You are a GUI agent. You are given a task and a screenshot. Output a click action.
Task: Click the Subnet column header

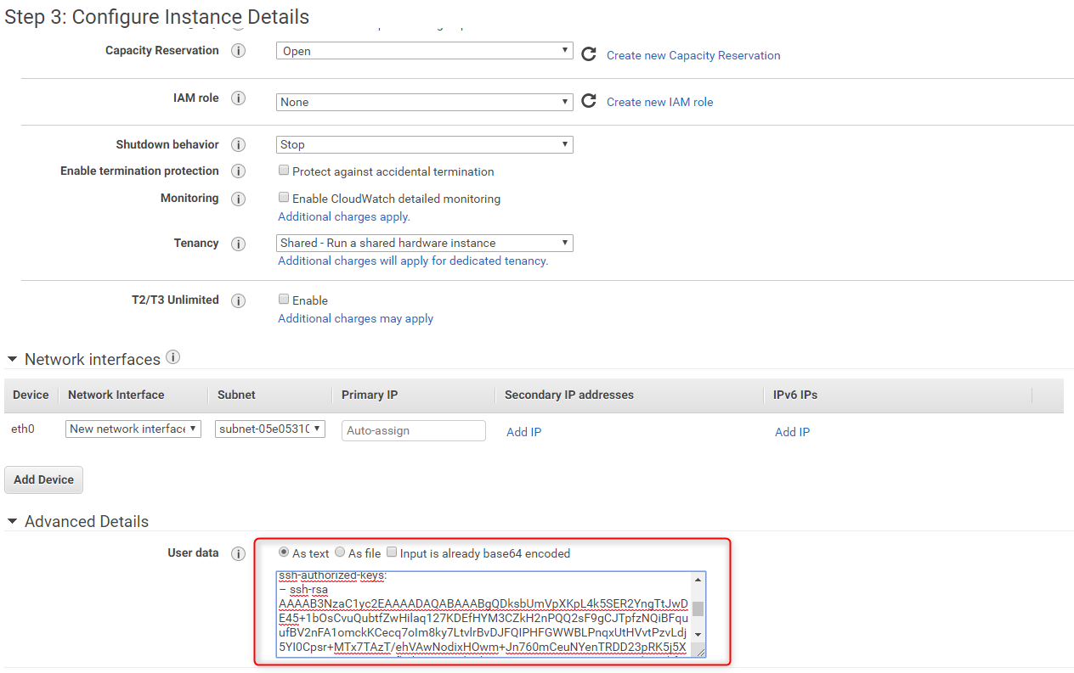(x=236, y=395)
